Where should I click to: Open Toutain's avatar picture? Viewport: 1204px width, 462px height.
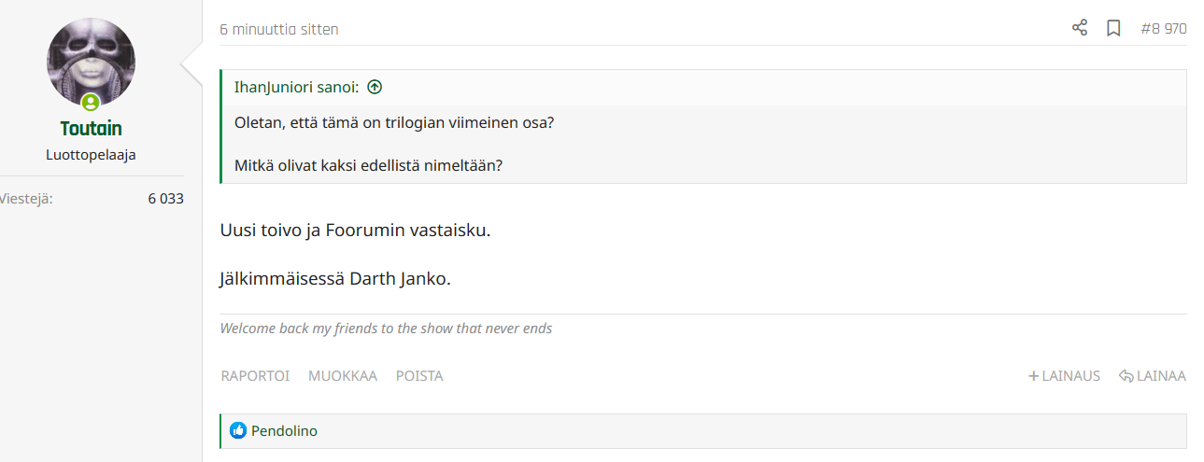[x=91, y=63]
